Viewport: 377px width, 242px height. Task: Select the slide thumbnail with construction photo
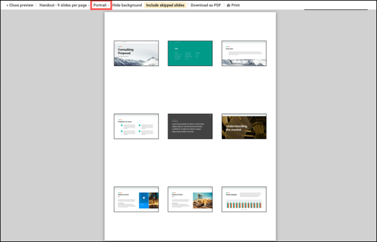tap(190, 198)
